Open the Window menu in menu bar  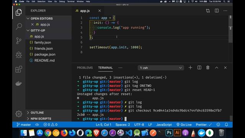coord(80,2)
